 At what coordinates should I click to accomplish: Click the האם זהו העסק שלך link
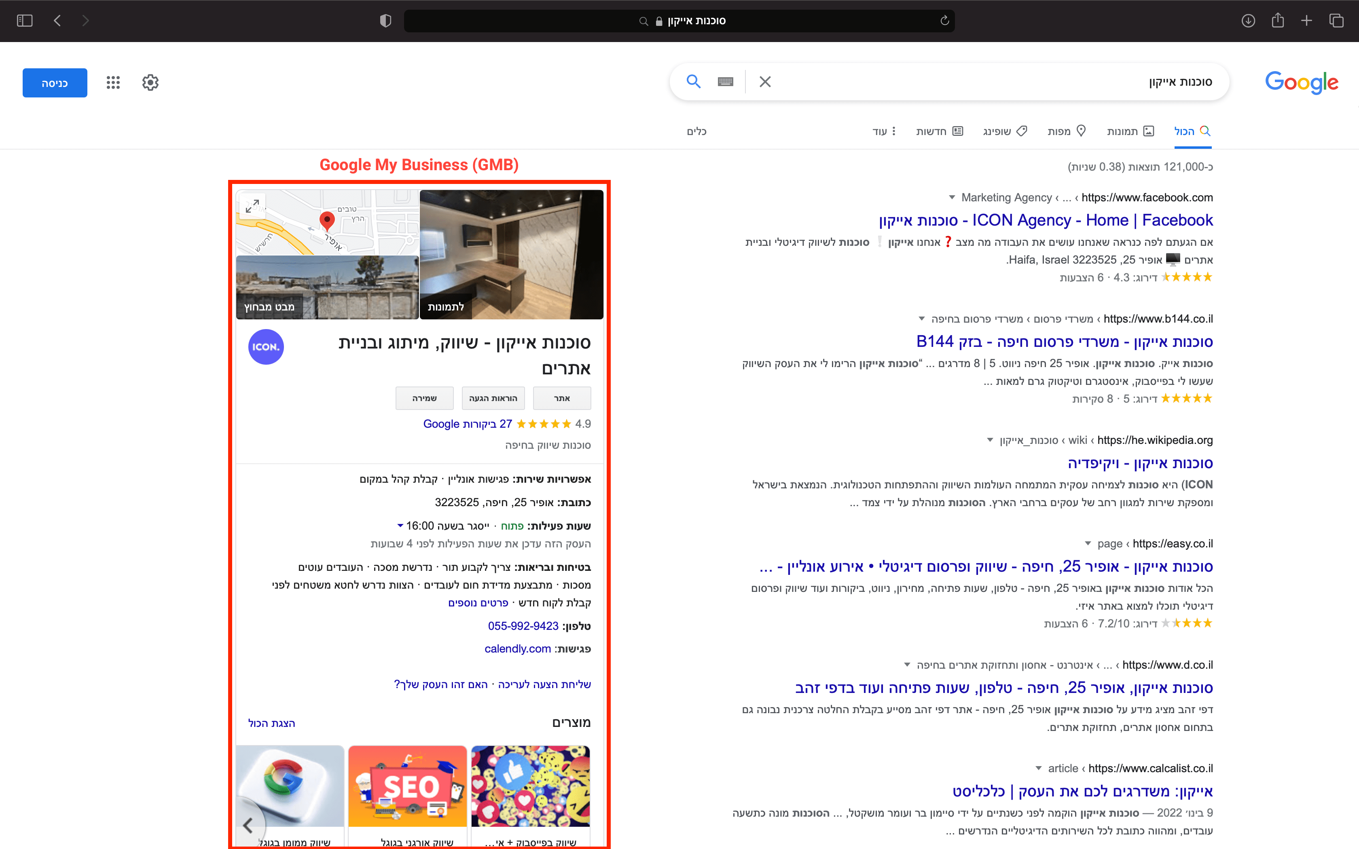coord(441,684)
